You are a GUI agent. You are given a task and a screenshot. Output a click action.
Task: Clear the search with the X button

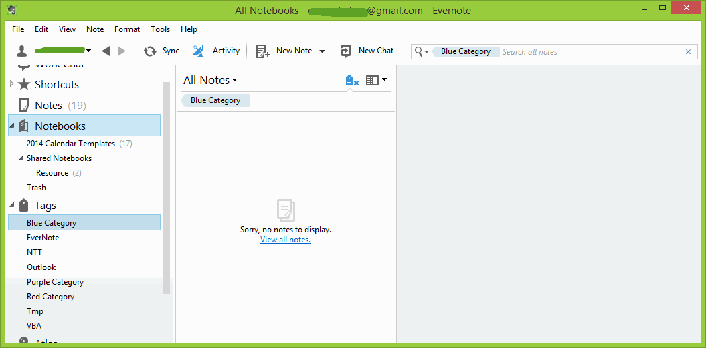point(688,51)
